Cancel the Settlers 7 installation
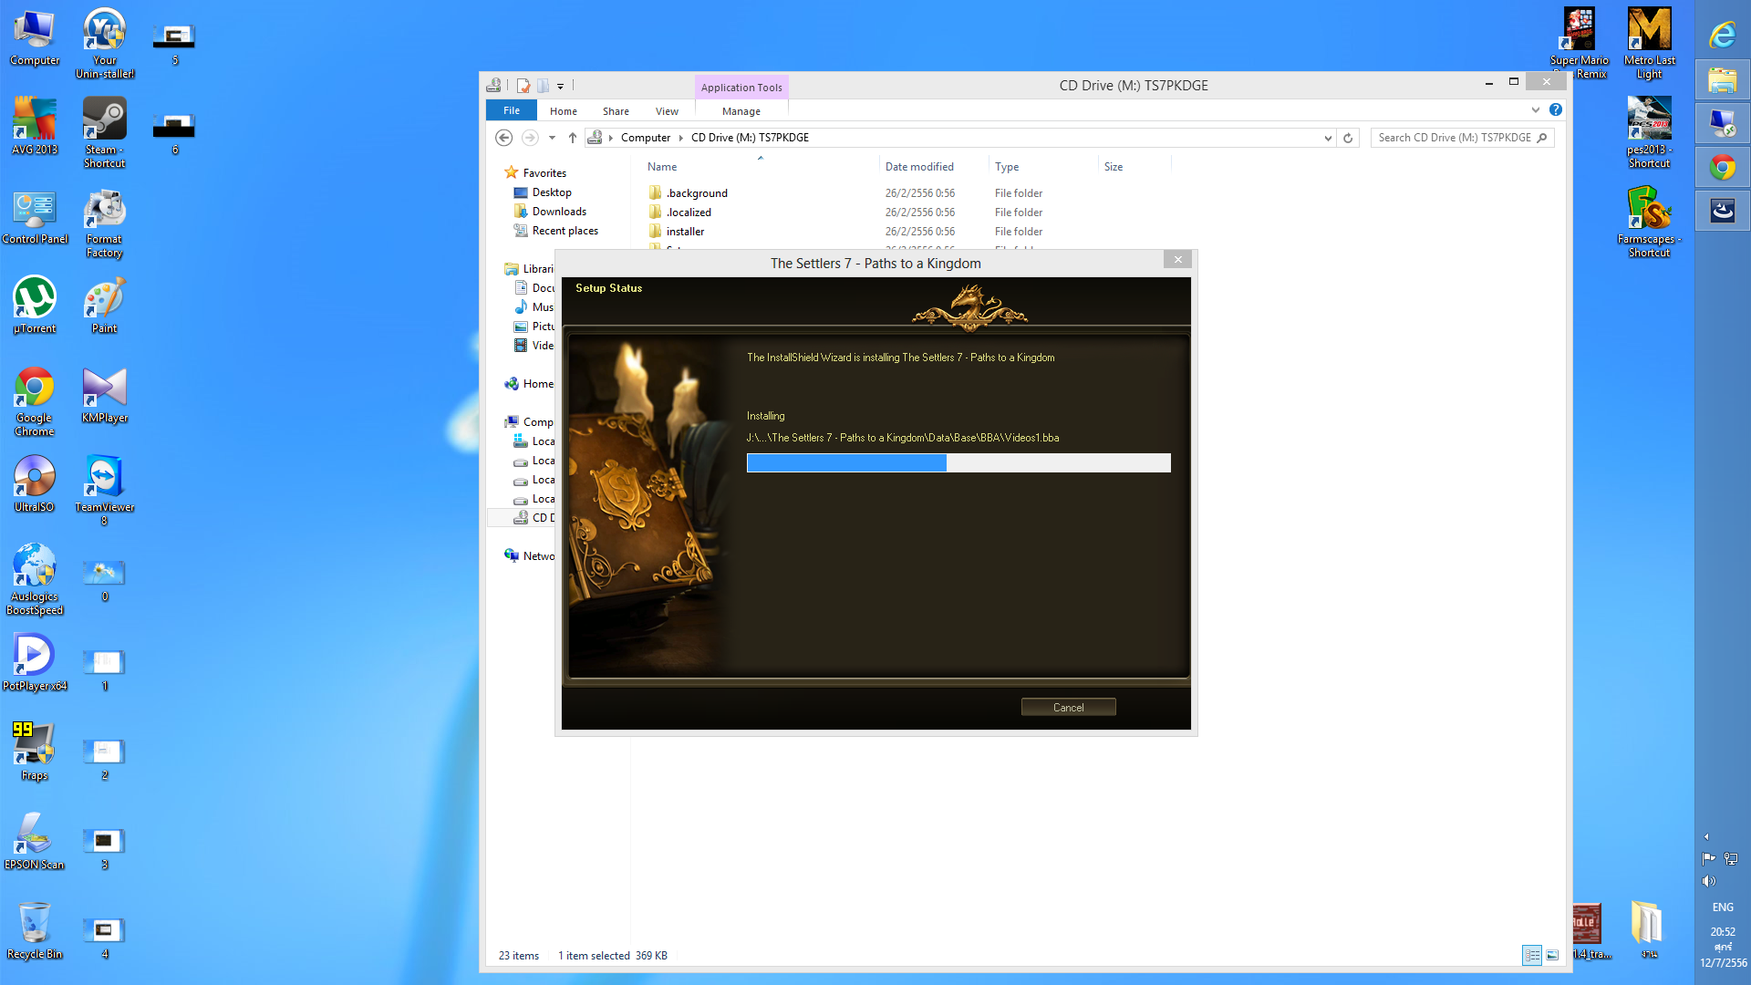The image size is (1751, 985). 1068,708
